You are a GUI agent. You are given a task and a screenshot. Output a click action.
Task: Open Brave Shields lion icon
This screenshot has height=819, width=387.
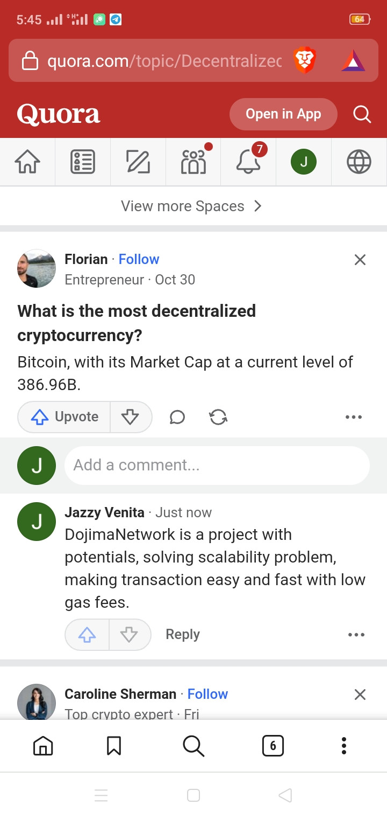pyautogui.click(x=305, y=60)
